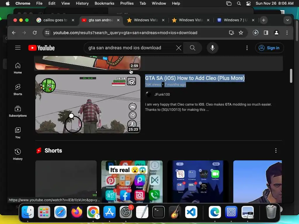Screen dimensions: 299x224
Task: Open video GTA SA (iOS) How to Add Cleo
Action: tap(195, 78)
